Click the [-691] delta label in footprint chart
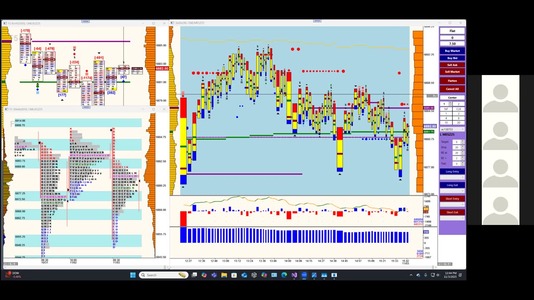 99,57
